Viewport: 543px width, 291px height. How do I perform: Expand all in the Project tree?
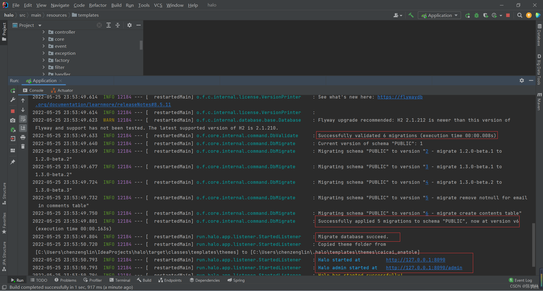click(x=109, y=25)
